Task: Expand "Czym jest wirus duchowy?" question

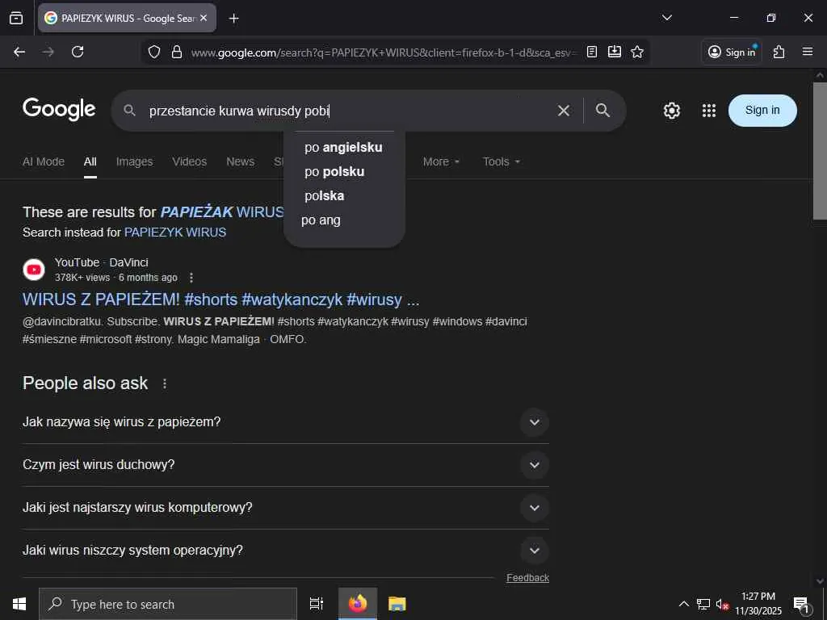Action: click(x=285, y=465)
